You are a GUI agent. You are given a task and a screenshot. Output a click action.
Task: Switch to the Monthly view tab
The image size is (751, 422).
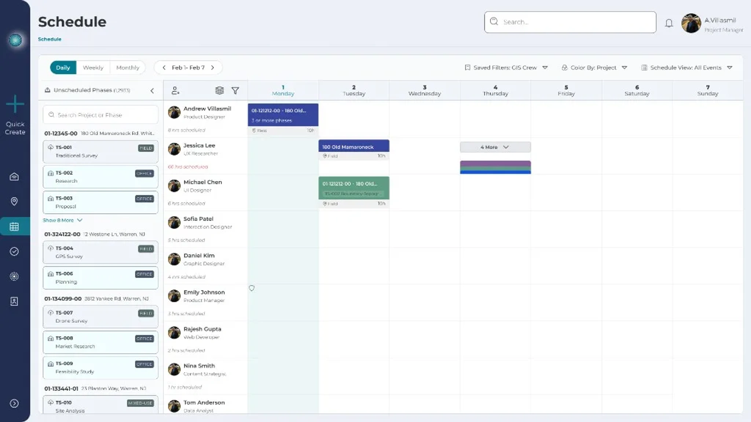[128, 67]
